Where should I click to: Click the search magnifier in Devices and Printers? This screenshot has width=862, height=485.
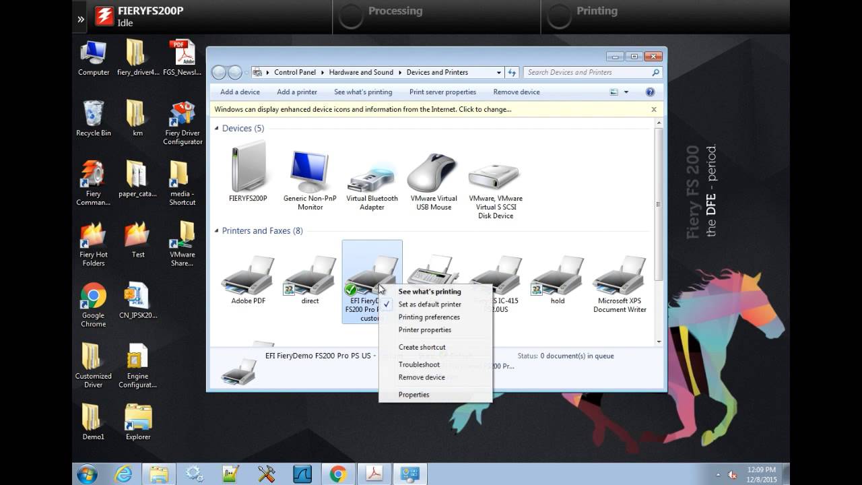click(655, 72)
